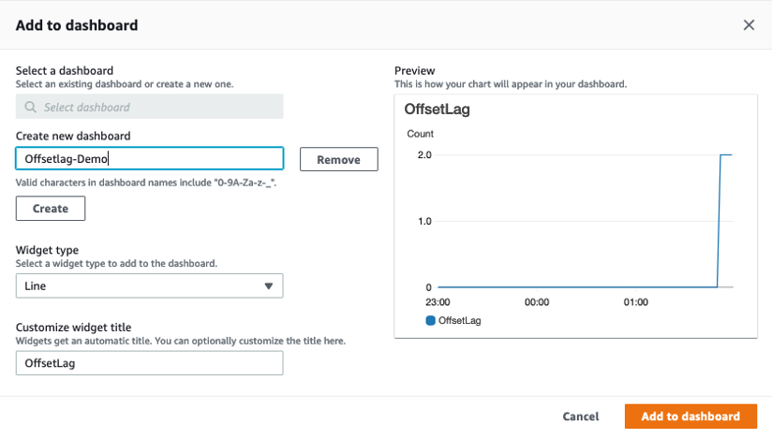Edit the Customize widget title field
Screen dimensions: 772x438
150,363
